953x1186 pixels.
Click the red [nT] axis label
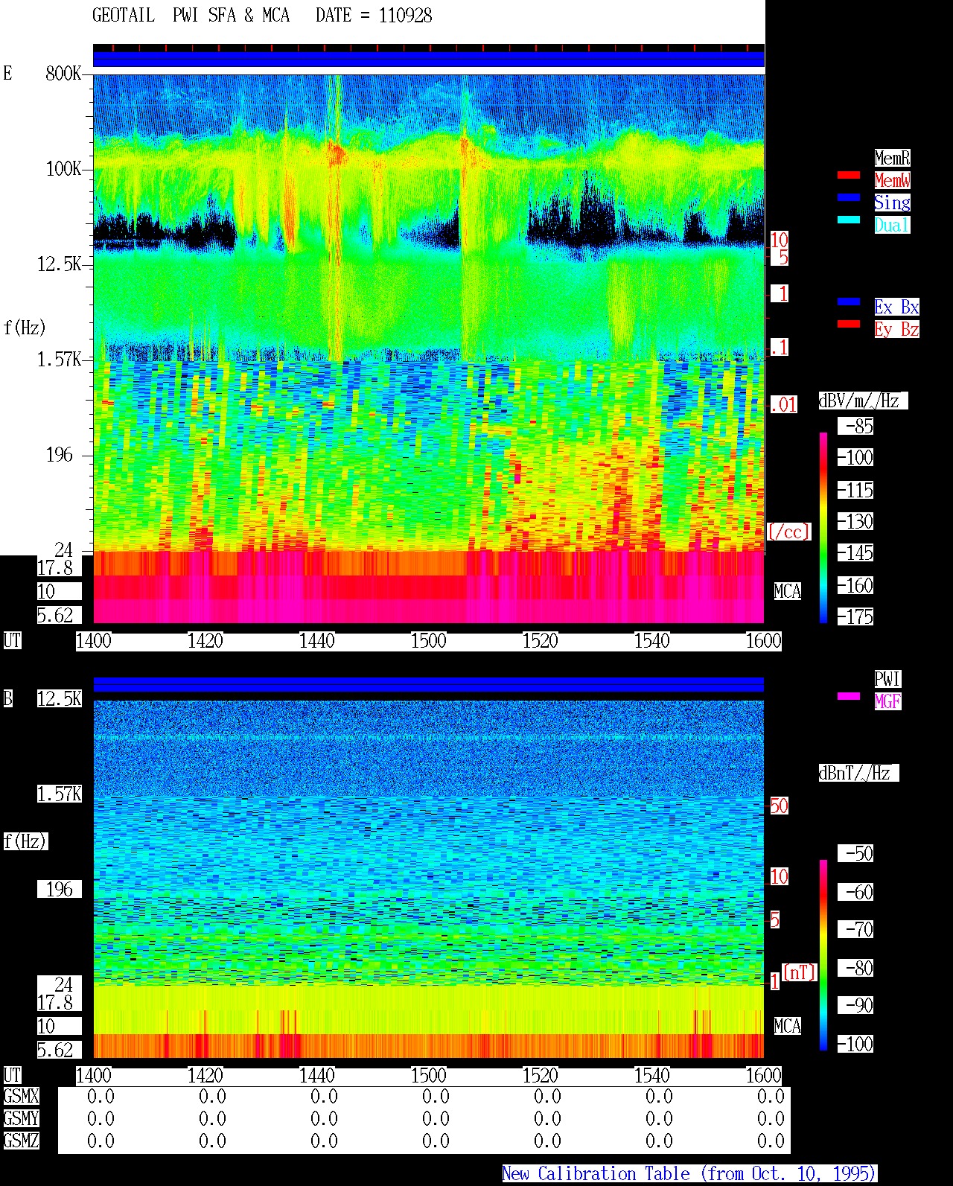coord(800,972)
